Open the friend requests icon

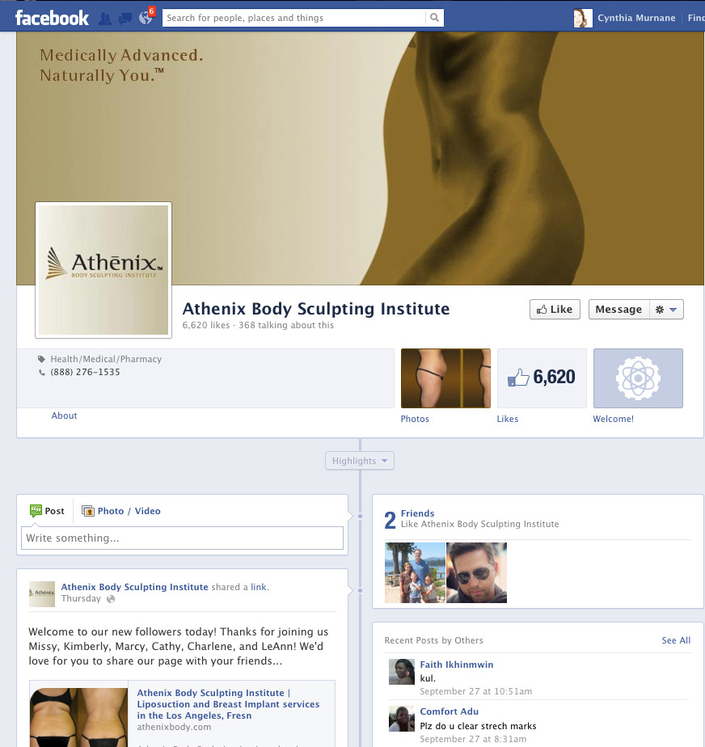pyautogui.click(x=105, y=19)
